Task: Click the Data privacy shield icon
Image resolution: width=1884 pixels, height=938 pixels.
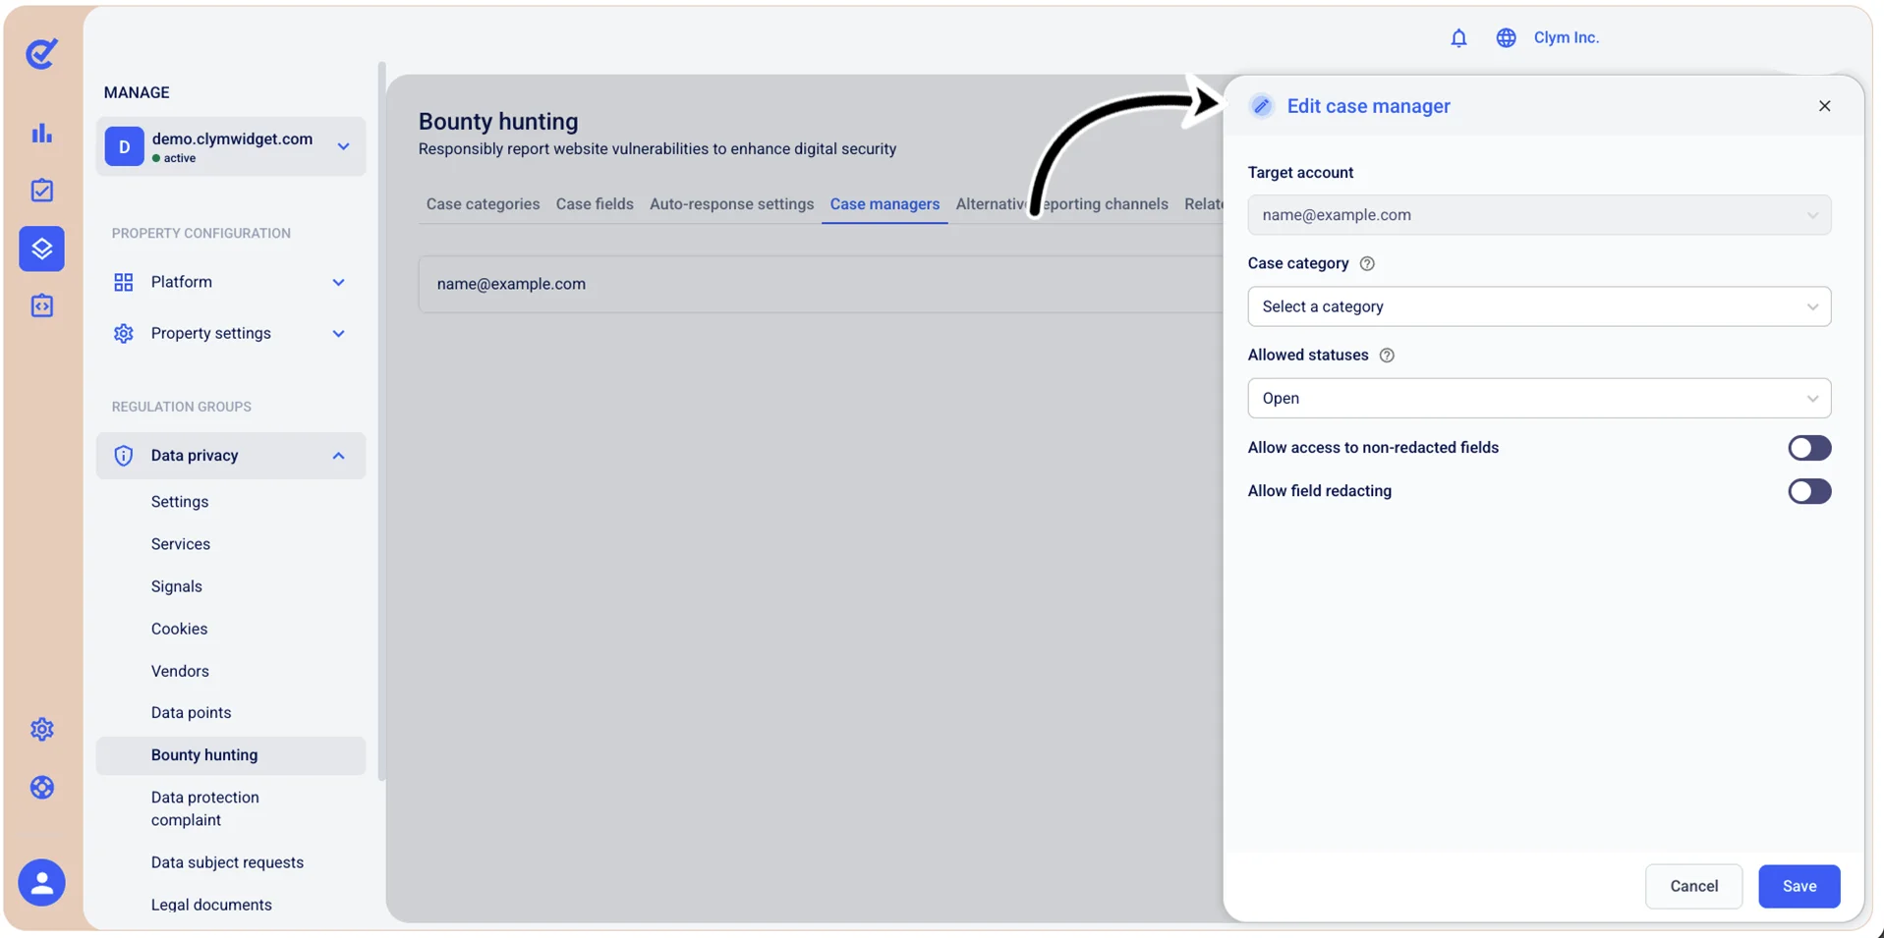Action: (x=124, y=456)
